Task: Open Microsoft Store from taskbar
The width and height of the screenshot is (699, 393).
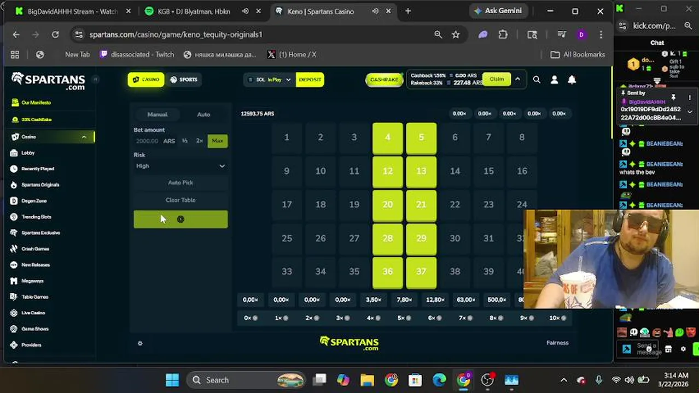Action: coord(415,380)
